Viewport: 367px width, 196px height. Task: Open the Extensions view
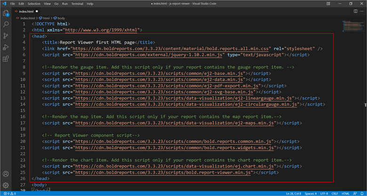[x=6, y=59]
